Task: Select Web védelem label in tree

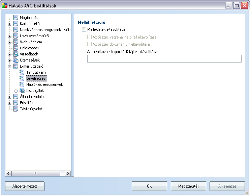Action: pyautogui.click(x=31, y=42)
